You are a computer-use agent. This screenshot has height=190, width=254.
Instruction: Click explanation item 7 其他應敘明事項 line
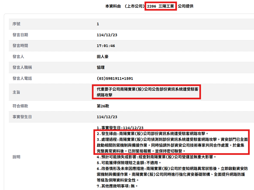point(117,186)
